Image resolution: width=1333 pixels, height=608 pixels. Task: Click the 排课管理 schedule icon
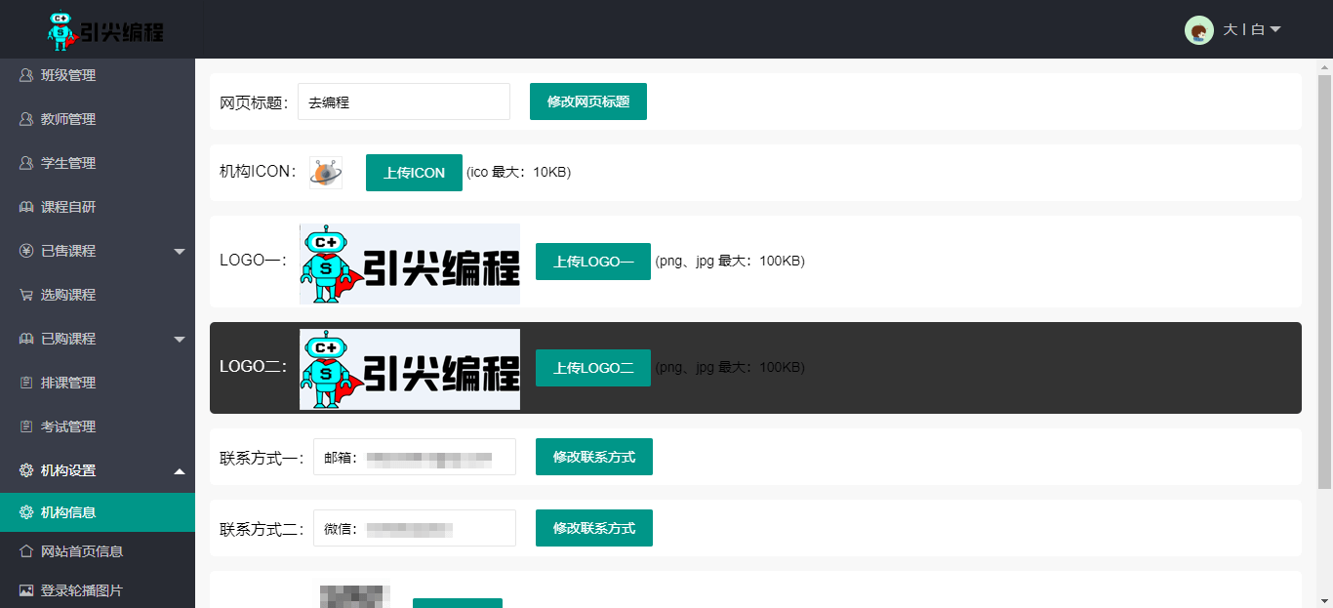(26, 383)
